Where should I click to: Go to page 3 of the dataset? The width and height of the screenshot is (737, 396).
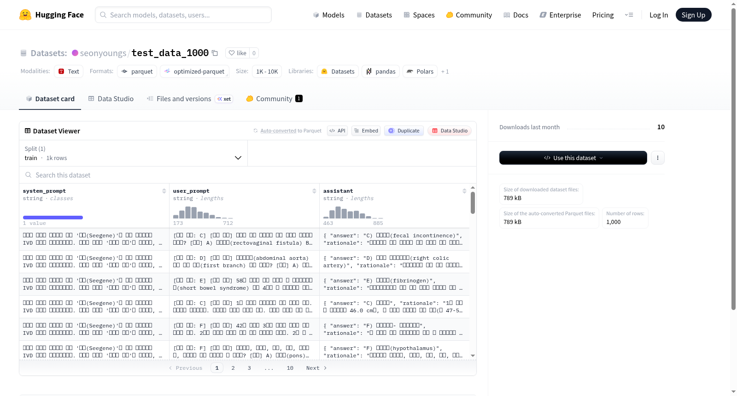click(x=249, y=368)
